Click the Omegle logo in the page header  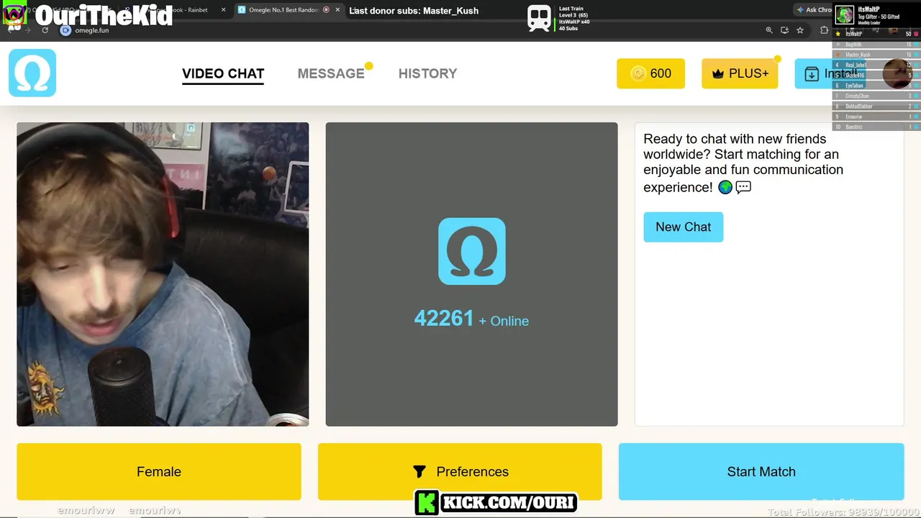[x=32, y=73]
